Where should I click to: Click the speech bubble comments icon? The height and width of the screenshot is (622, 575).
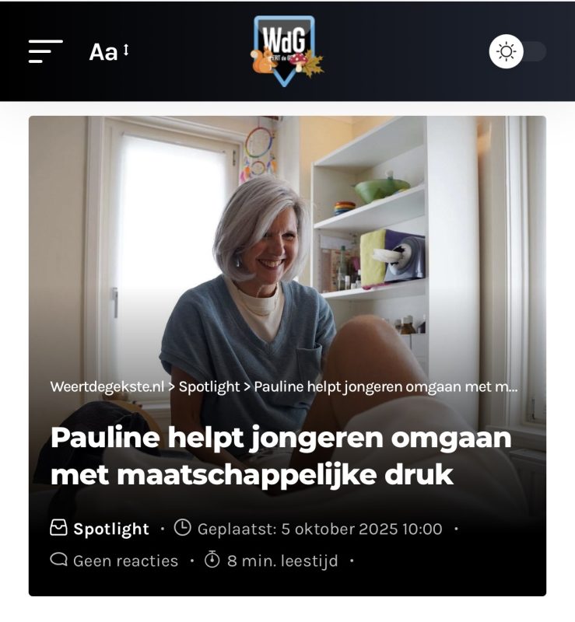click(59, 560)
